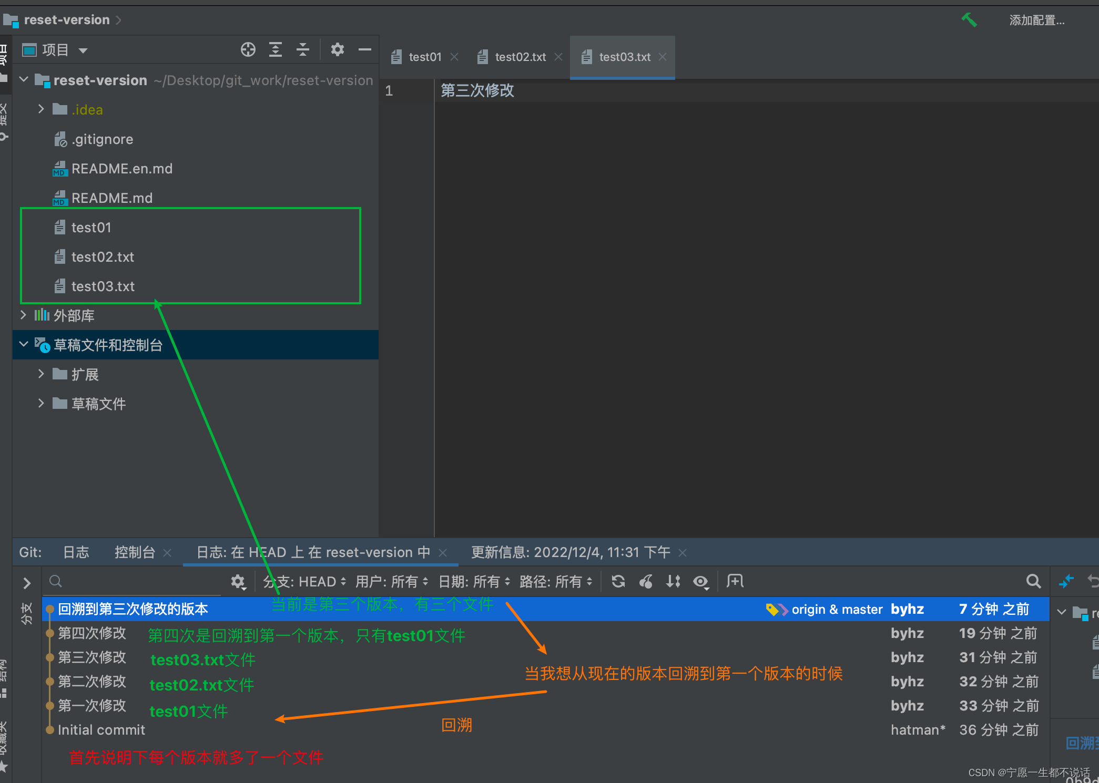The width and height of the screenshot is (1099, 783).
Task: Select the 第一次修改 commit row
Action: [x=546, y=706]
